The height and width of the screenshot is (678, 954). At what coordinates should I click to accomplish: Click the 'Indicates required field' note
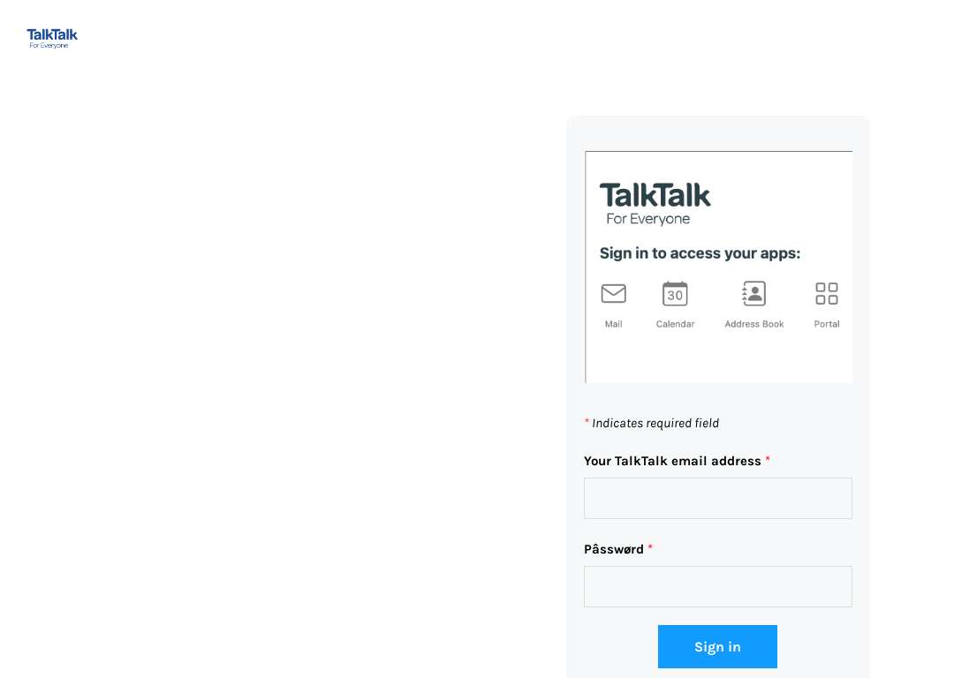tap(655, 423)
